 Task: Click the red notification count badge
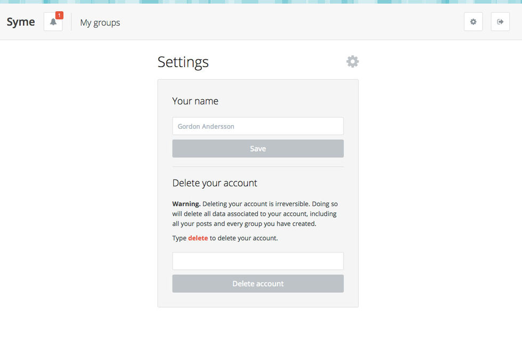pyautogui.click(x=59, y=15)
